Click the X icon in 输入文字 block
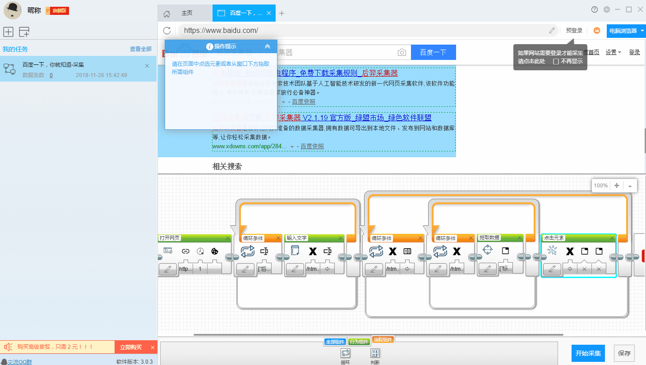This screenshot has height=365, width=646. (313, 251)
